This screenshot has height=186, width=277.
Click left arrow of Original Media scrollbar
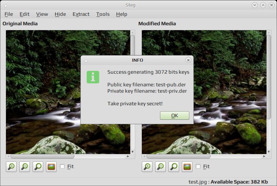[8, 156]
